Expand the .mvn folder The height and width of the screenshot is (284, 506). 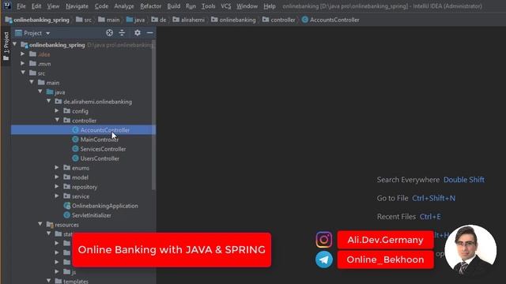[23, 63]
